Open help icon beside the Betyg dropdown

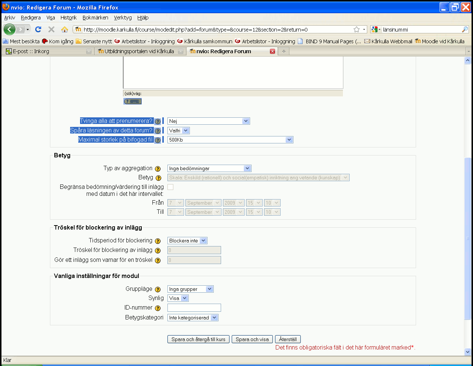(x=159, y=178)
